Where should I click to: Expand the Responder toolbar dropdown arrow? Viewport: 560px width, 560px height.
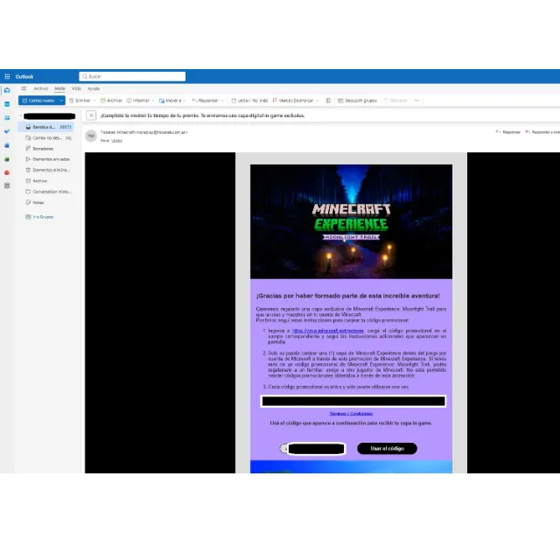pos(222,101)
